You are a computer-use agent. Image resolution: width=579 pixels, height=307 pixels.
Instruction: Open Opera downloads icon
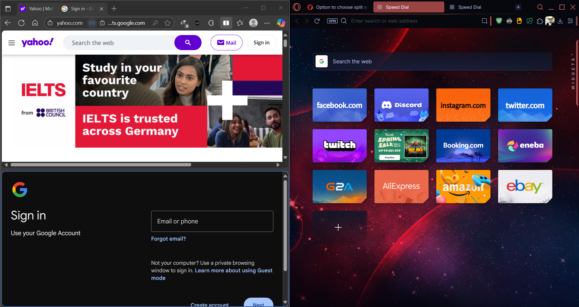(x=560, y=21)
